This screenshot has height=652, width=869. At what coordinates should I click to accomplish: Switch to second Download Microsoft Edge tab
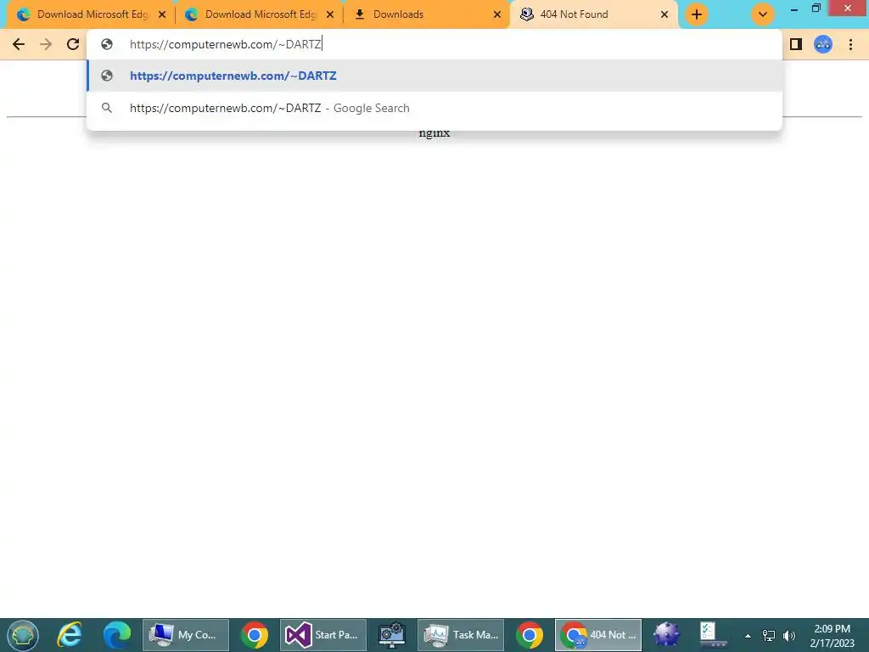260,14
